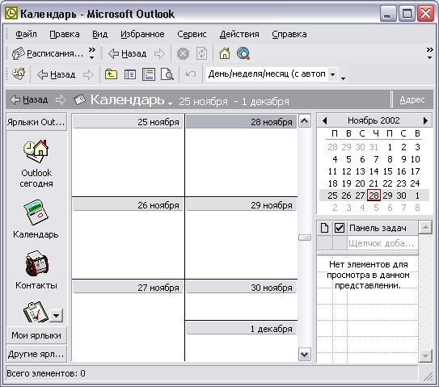
Task: Open the Outlook сегодня shortcut icon
Action: (36, 151)
